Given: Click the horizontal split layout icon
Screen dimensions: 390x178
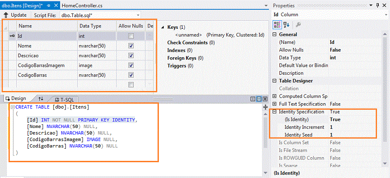Looking at the screenshot, I should 259,99.
